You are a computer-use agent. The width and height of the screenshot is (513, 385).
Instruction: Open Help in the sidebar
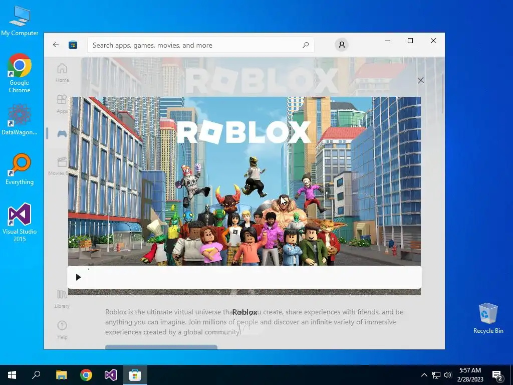coord(62,330)
